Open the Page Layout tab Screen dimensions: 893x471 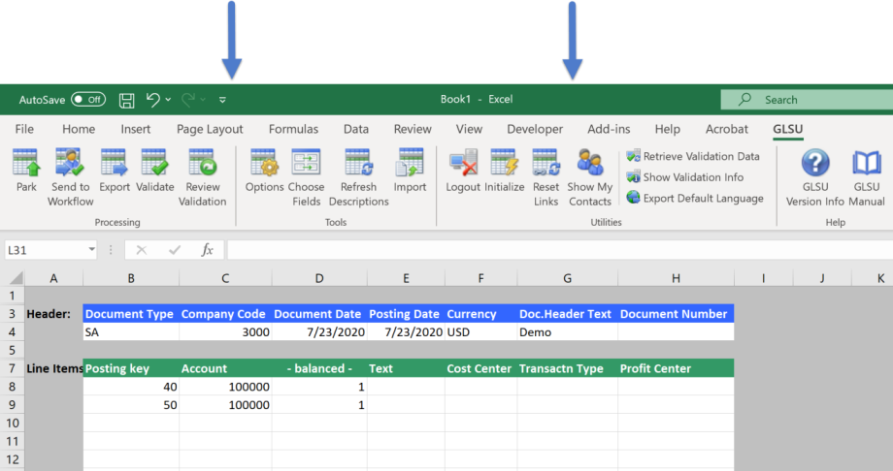click(210, 129)
